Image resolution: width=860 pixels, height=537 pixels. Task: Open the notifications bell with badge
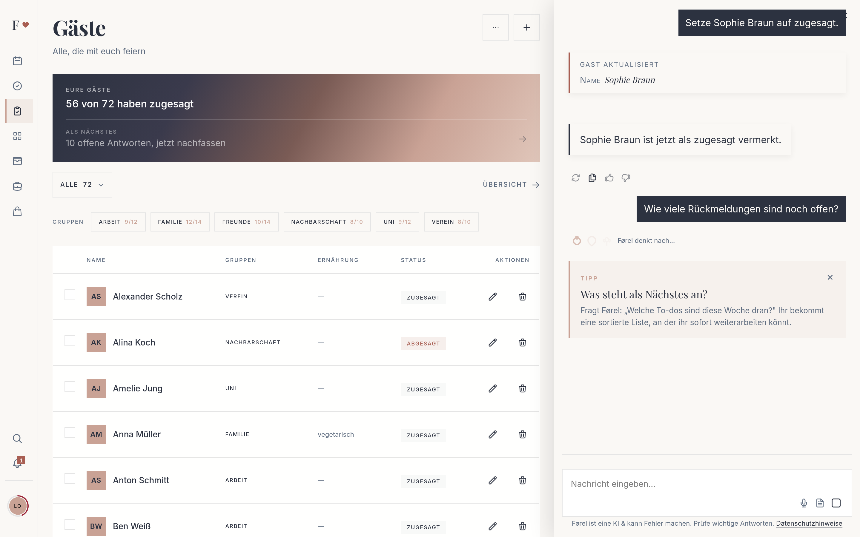(18, 463)
